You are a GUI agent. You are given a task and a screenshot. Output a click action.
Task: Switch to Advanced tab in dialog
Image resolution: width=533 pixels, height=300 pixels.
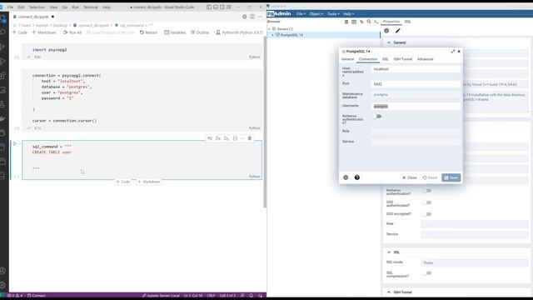426,59
